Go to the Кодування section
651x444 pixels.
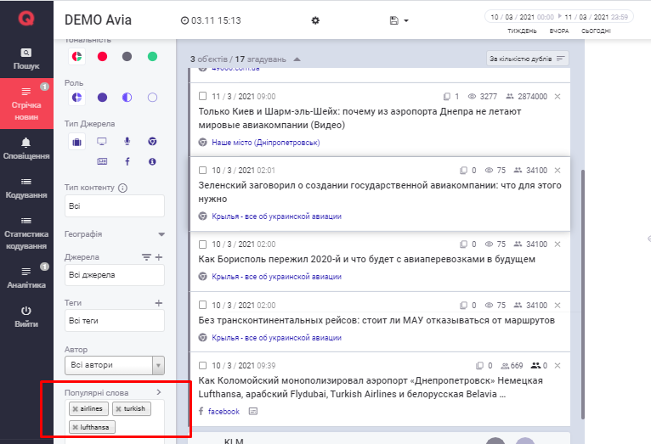[x=26, y=188]
